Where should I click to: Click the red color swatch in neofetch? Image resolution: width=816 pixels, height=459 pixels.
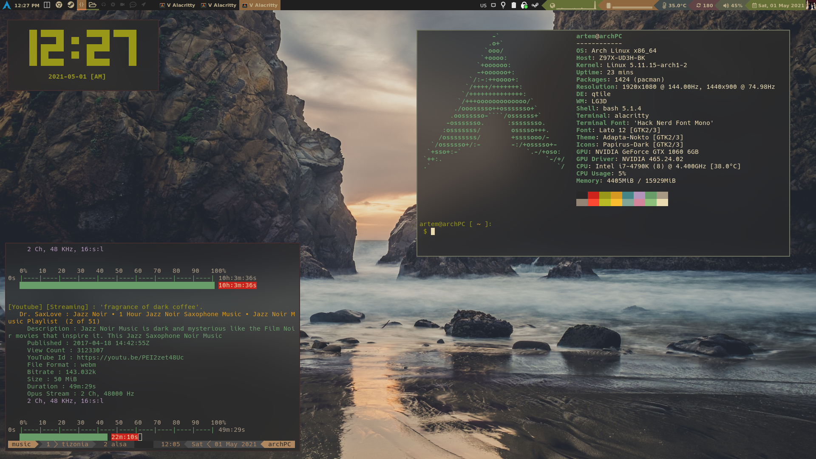(x=593, y=195)
